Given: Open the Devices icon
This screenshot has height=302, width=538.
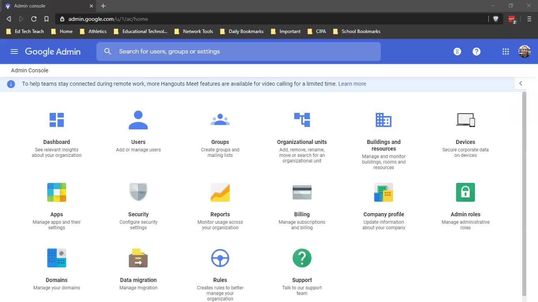Looking at the screenshot, I should click(466, 120).
